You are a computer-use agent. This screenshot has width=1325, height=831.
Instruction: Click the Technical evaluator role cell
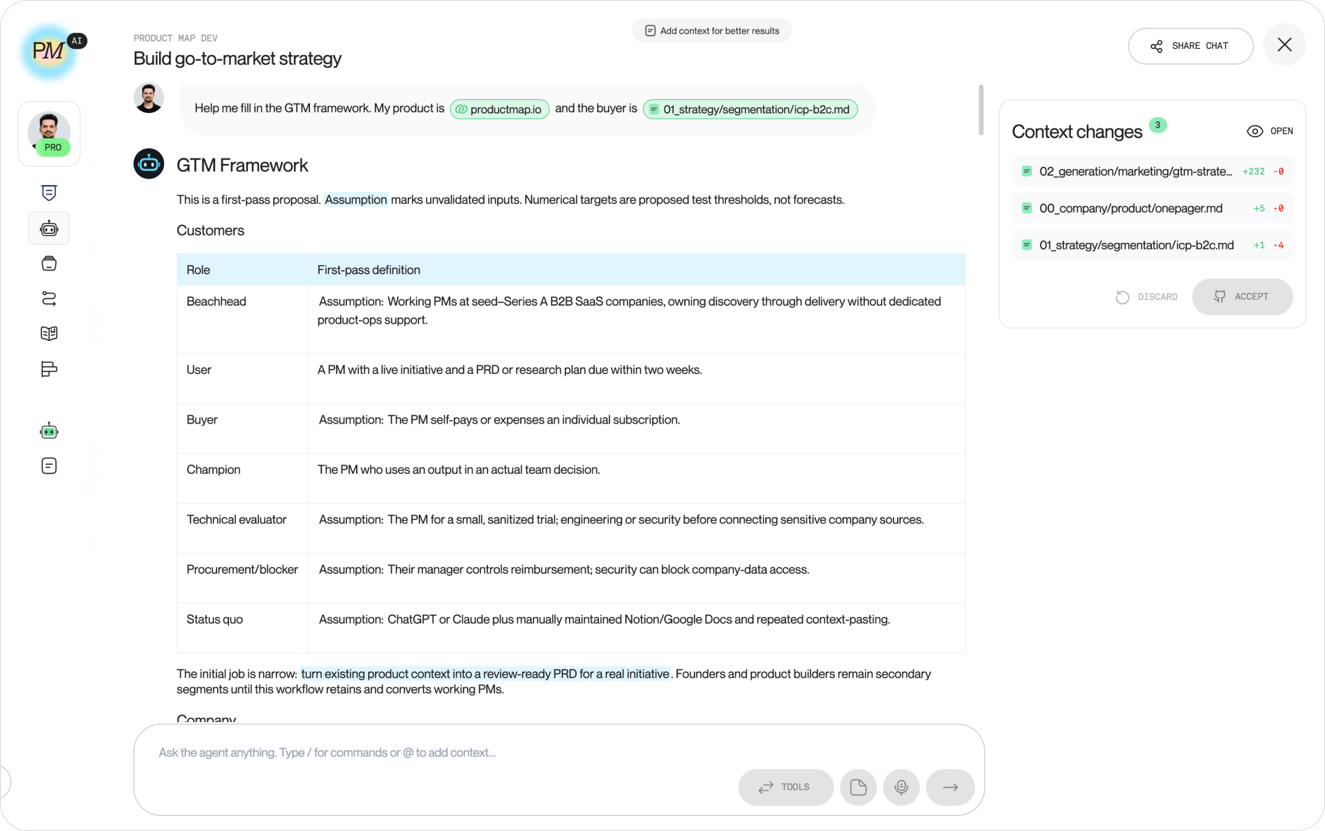242,528
